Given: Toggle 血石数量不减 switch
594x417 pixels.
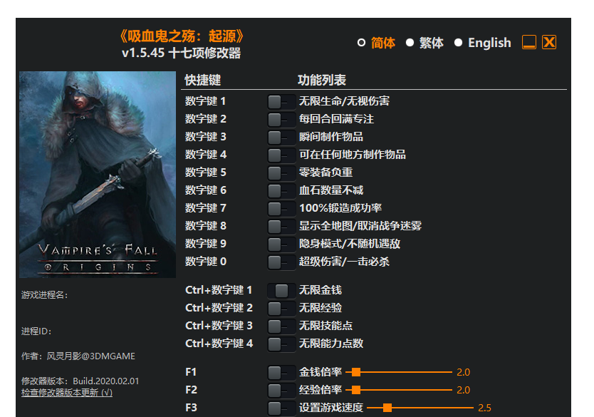Looking at the screenshot, I should [281, 191].
